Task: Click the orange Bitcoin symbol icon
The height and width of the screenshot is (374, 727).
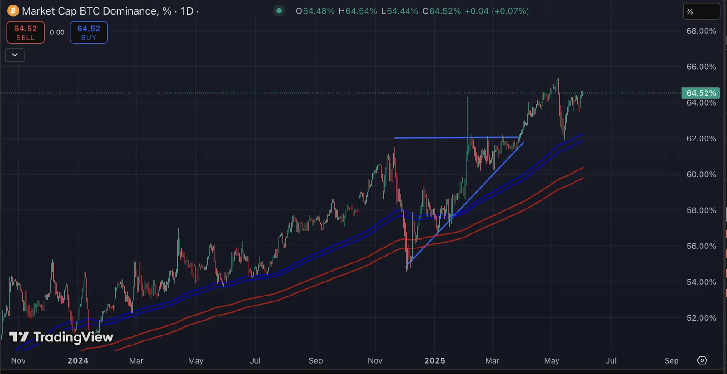Action: pyautogui.click(x=13, y=11)
